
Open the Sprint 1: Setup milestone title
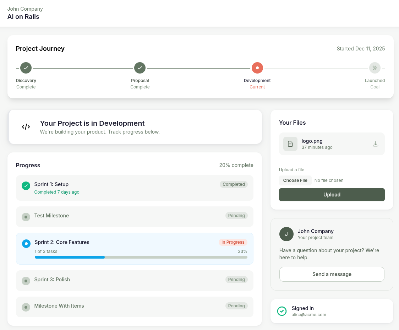point(51,184)
